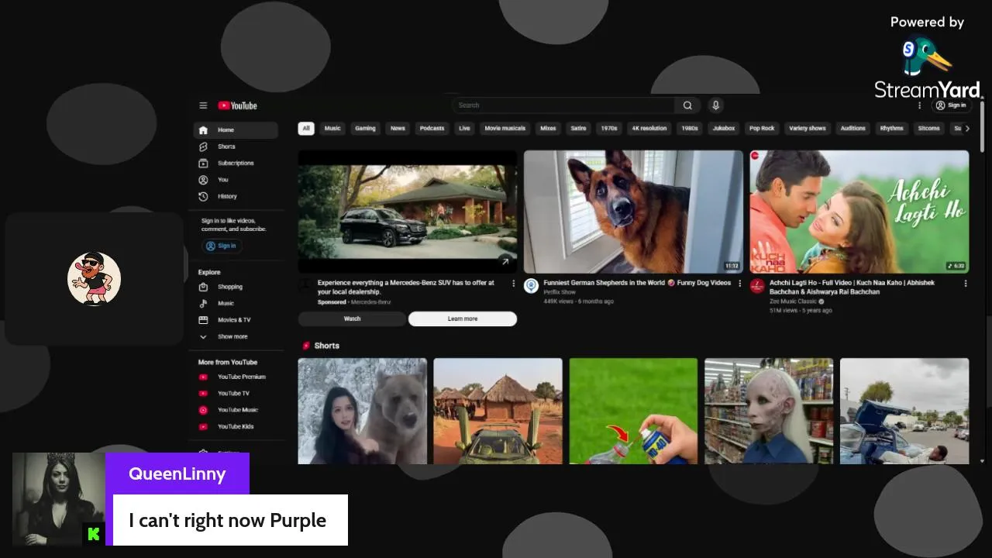Click the YouTube logo

[237, 105]
